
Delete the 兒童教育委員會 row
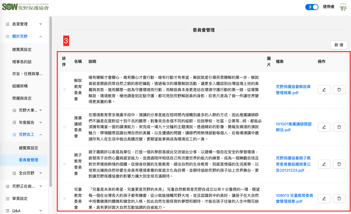[x=339, y=198]
